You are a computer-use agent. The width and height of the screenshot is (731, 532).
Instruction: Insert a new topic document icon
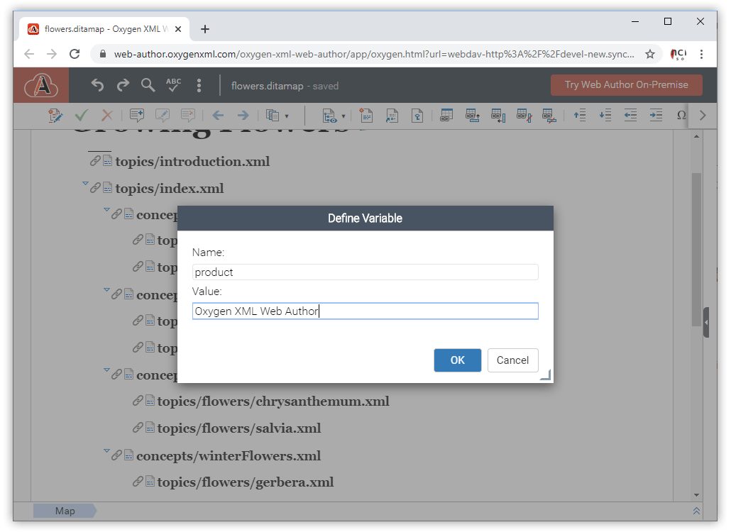pyautogui.click(x=366, y=115)
